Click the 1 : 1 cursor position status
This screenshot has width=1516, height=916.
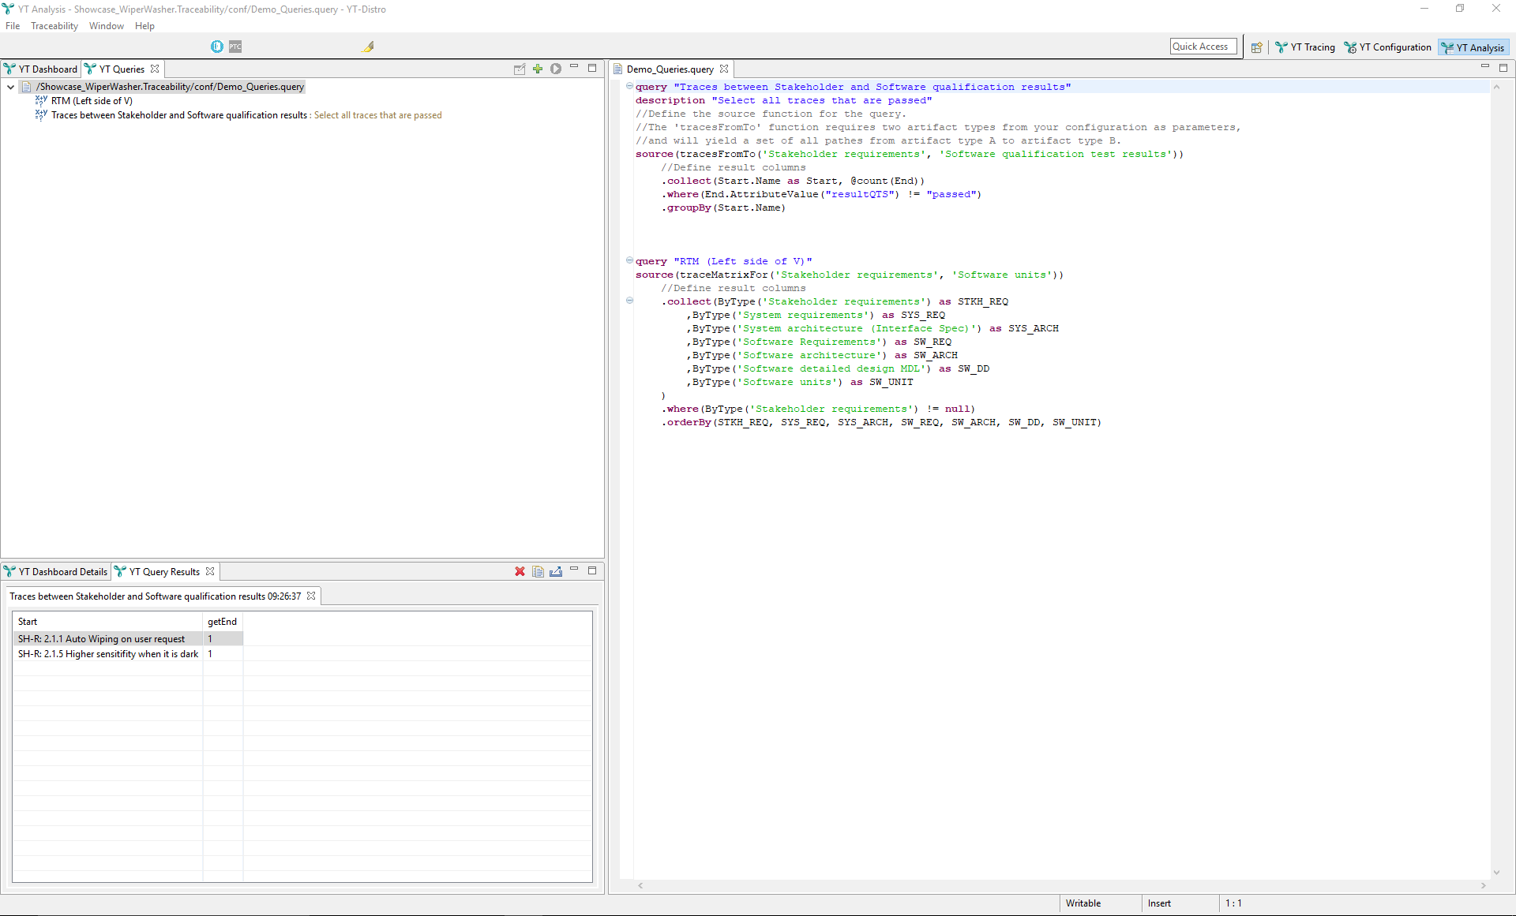click(x=1233, y=903)
